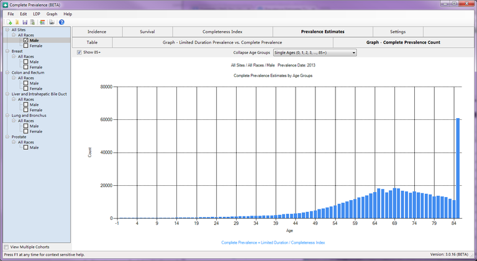Uncheck the Show 85+ checkbox
The image size is (477, 261).
(79, 53)
